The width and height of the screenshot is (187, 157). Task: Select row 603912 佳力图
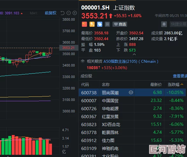(x=132, y=140)
